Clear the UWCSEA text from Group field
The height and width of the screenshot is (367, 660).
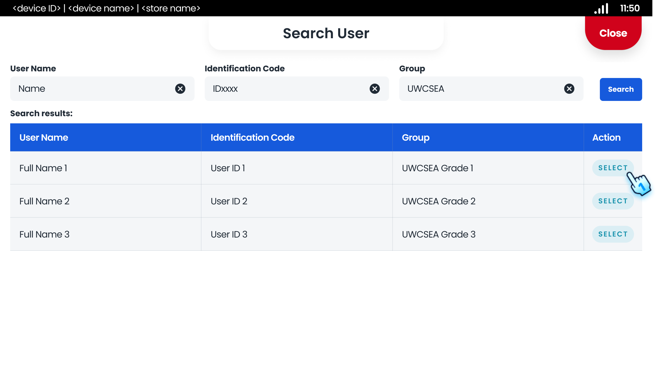pos(569,89)
